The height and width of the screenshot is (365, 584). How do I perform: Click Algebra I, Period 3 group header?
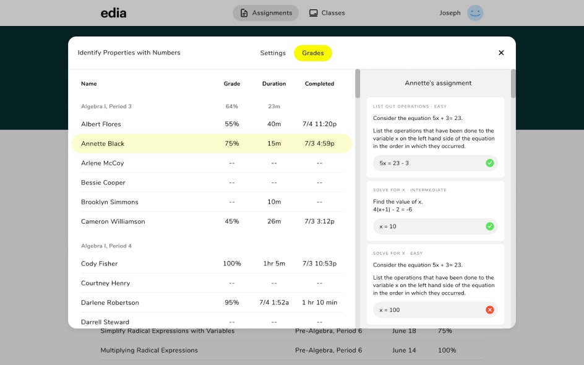click(106, 106)
